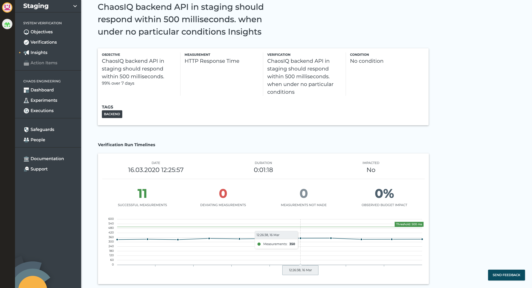Click the Executions circular arrows icon
This screenshot has width=532, height=288.
coord(26,111)
